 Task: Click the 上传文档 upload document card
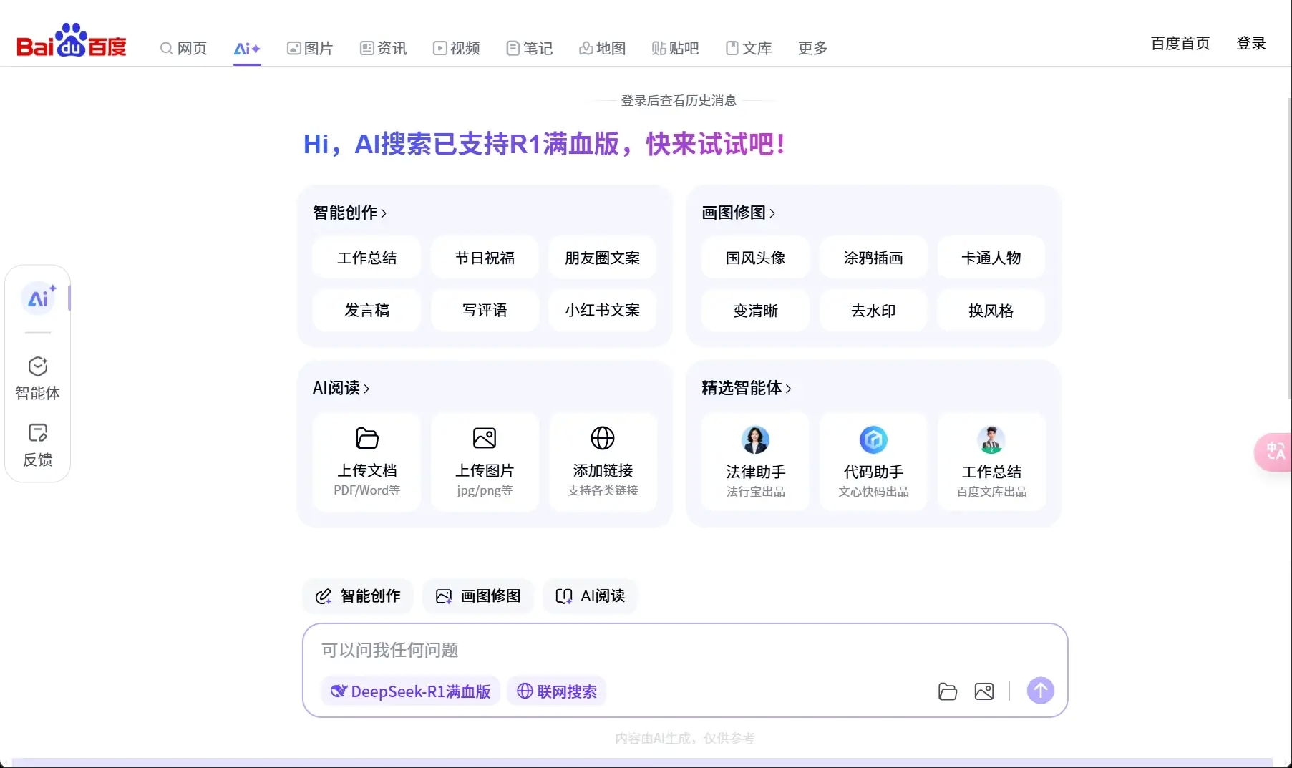366,462
